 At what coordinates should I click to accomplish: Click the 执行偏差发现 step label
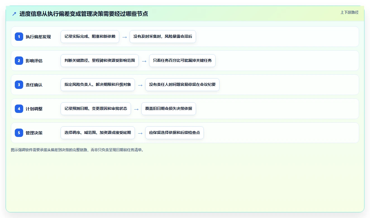[x=38, y=37]
